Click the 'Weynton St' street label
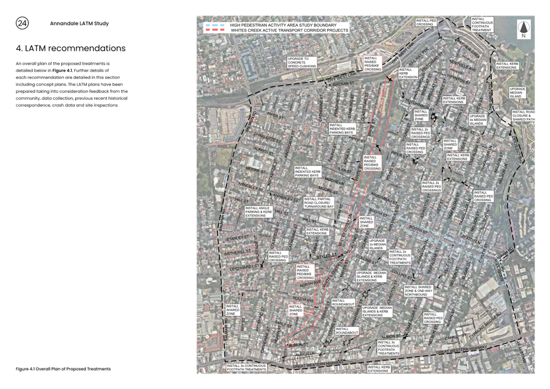 (x=459, y=78)
